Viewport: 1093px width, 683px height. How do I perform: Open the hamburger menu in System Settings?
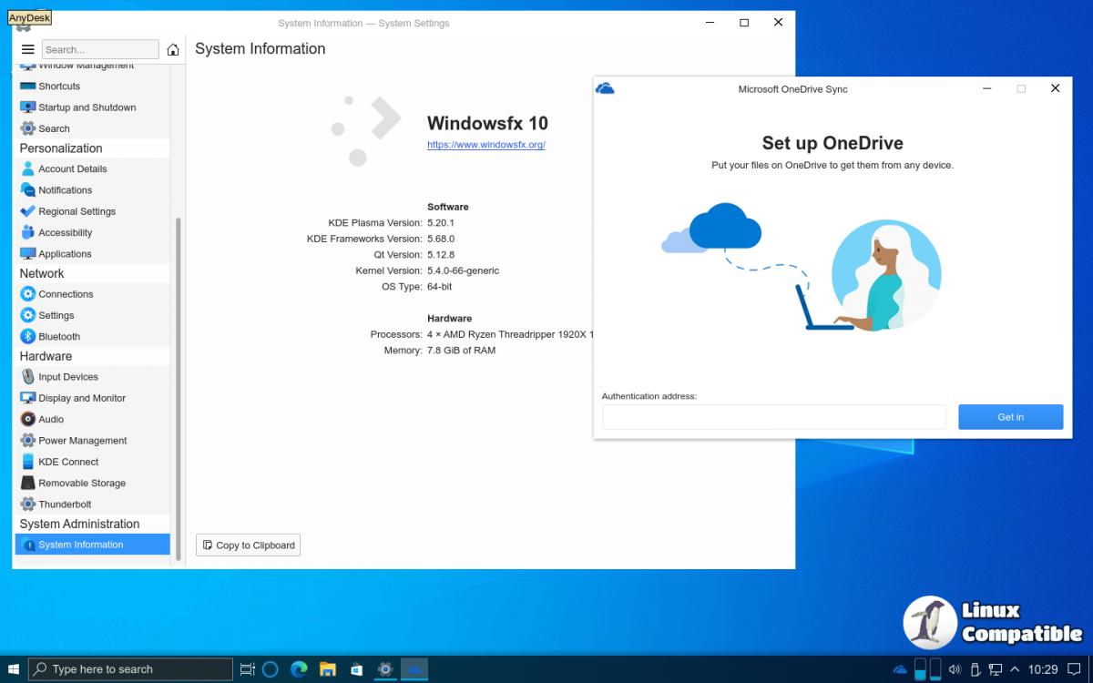[27, 49]
